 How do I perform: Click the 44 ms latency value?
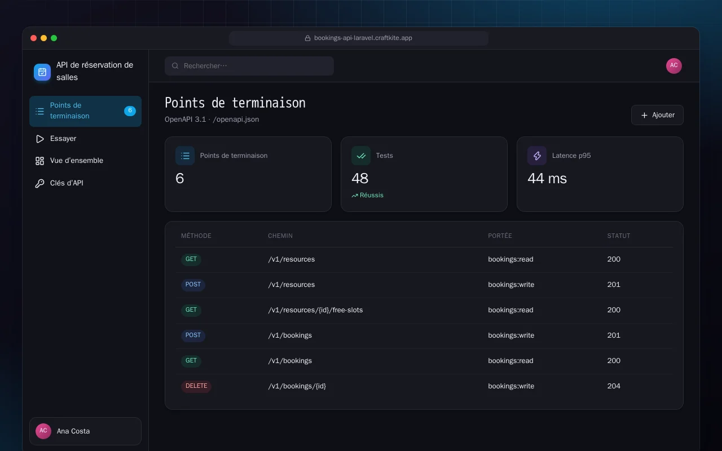click(x=547, y=179)
